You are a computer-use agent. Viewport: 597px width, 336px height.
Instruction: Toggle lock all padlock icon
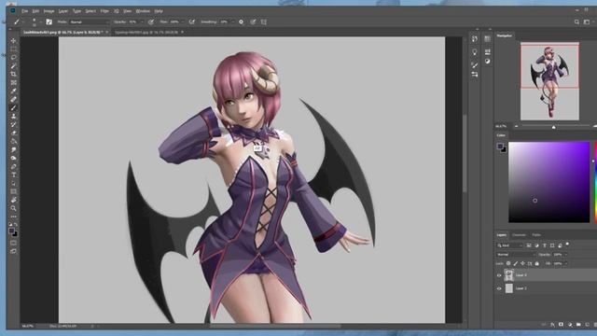pos(537,263)
